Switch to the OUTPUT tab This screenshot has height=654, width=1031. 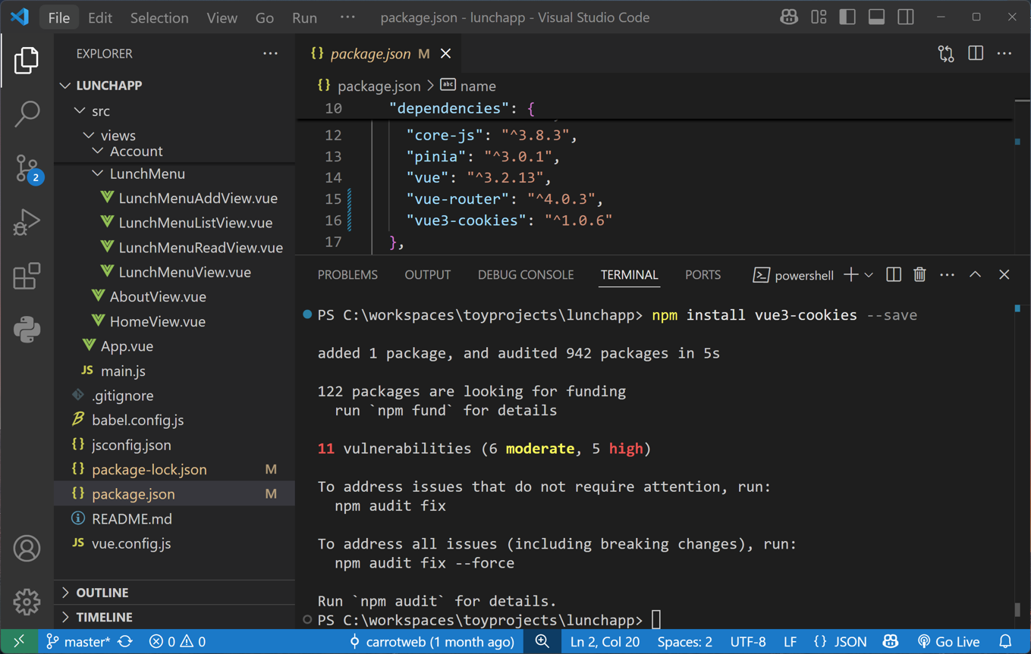(x=427, y=275)
